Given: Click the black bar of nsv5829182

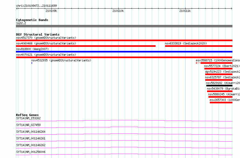Looking at the screenshot, I should tap(219, 86).
